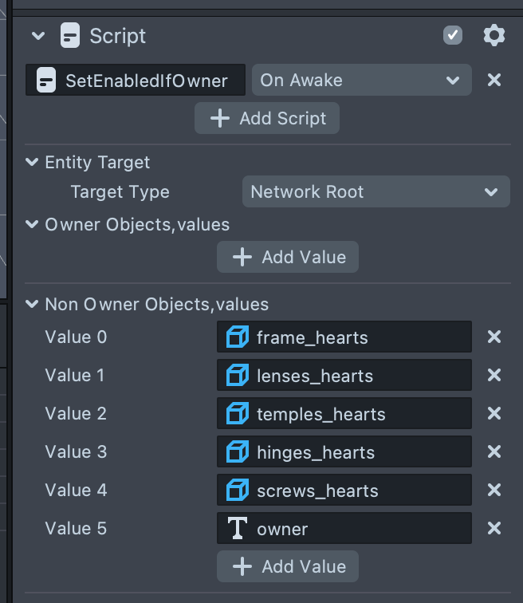Collapse the Owner Objects,values list
Viewport: 523px width, 603px height.
tap(32, 225)
